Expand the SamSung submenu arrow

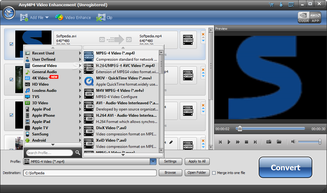[80, 134]
